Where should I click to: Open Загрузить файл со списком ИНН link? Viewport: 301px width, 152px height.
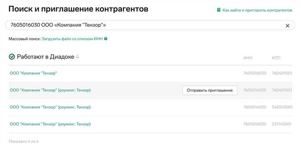72,39
